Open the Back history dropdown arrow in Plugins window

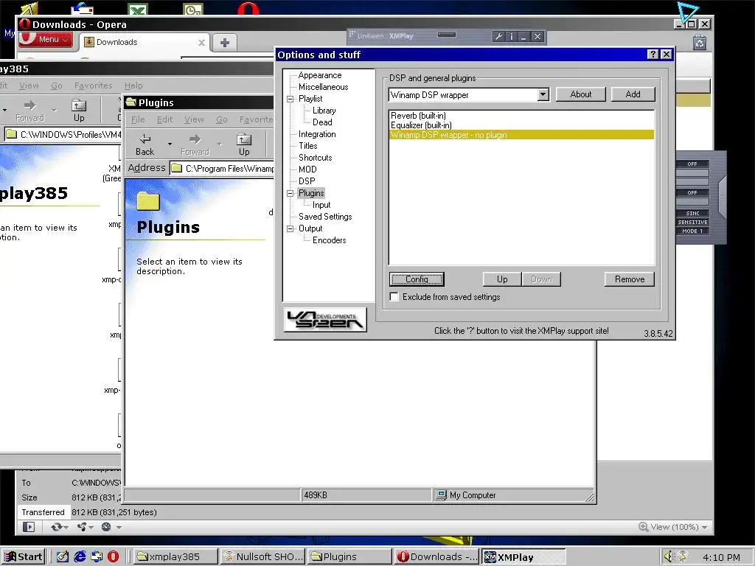coord(170,144)
